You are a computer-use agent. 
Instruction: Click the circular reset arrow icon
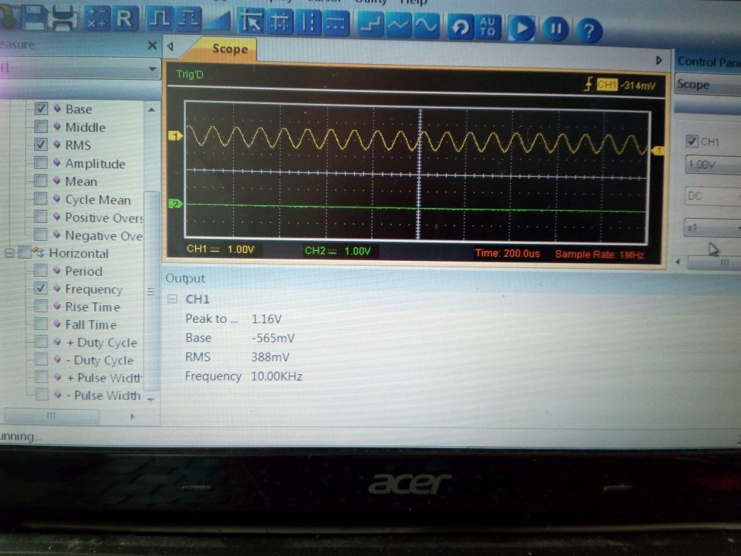460,27
